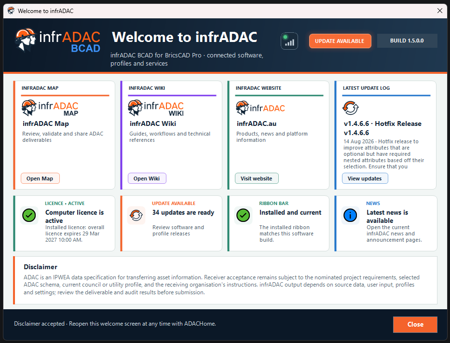Click the licence active green checkmark icon
Viewport: 450px width, 343px height.
click(x=29, y=215)
